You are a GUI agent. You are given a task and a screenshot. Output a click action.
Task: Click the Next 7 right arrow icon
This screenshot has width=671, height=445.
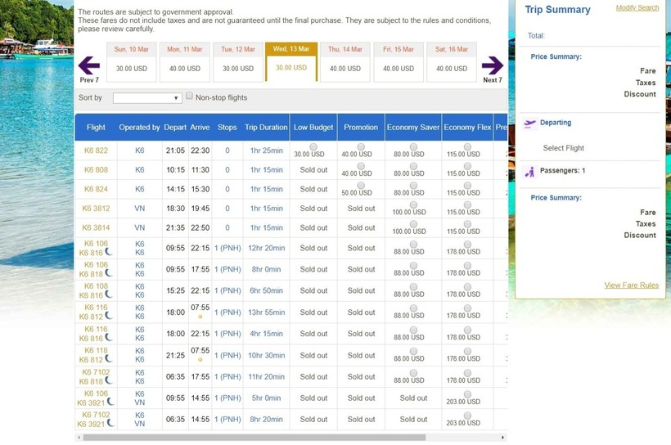492,65
